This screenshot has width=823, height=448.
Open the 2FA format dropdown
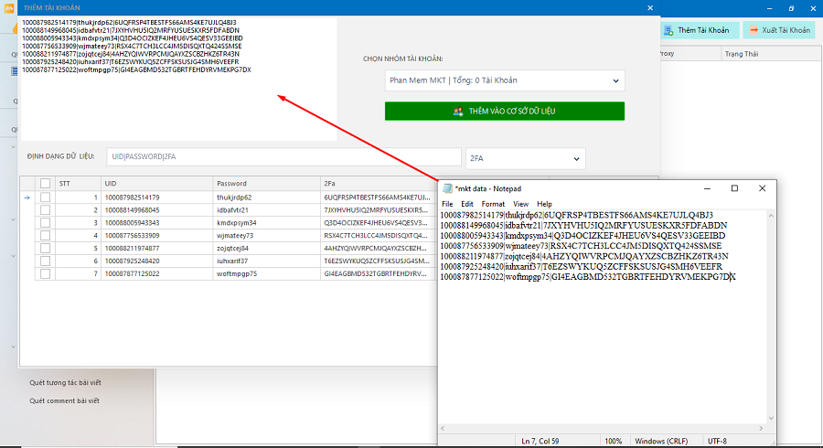[524, 158]
